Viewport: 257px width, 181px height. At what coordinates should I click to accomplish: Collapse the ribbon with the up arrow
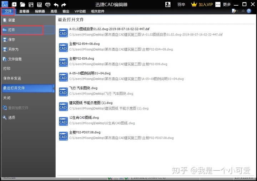click(243, 11)
